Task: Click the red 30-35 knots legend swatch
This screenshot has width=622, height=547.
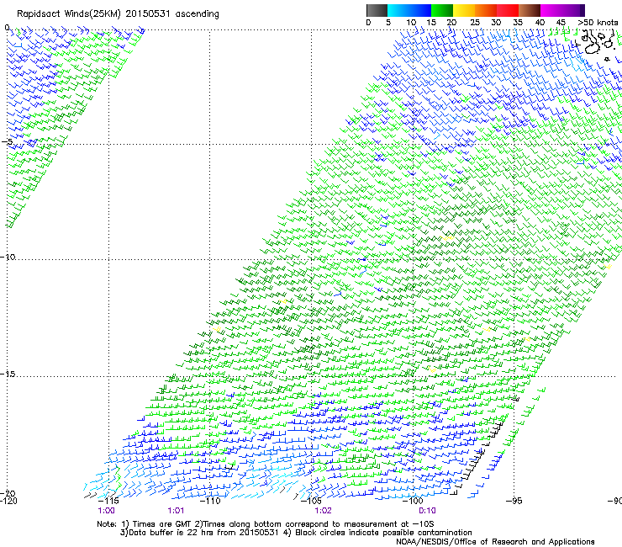Action: pyautogui.click(x=508, y=10)
